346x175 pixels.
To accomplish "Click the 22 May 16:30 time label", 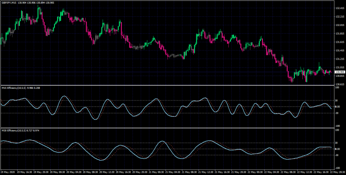I will [x=321, y=172].
